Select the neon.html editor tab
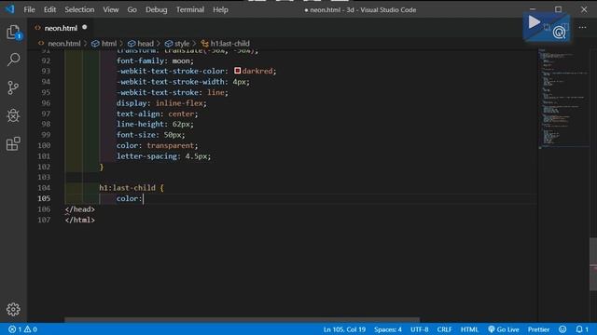Viewport: 597px width, 335px height. (x=61, y=28)
